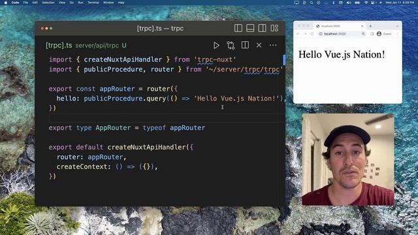Close the [trpc].ts editor tab
The height and width of the screenshot is (235, 418).
(x=259, y=45)
